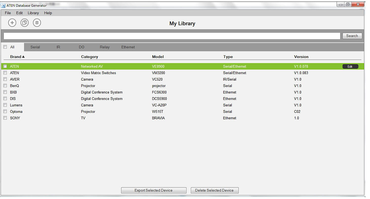Click Export Selected Device button
The height and width of the screenshot is (199, 370).
[154, 190]
